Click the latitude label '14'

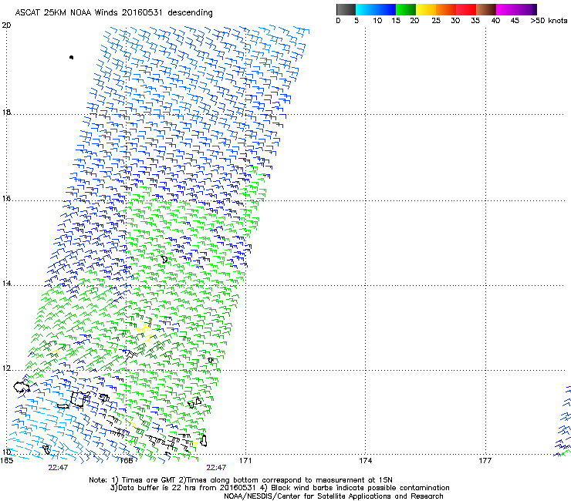pos(6,284)
